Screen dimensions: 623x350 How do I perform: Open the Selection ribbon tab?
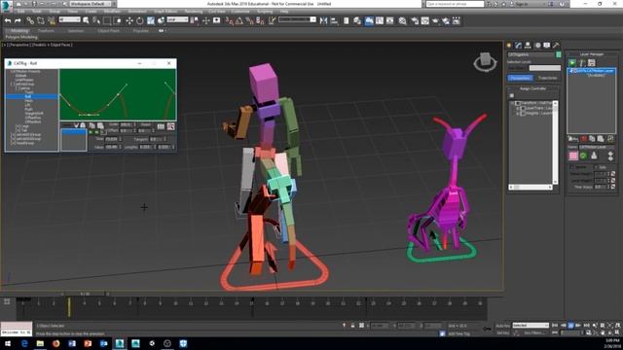coord(76,30)
